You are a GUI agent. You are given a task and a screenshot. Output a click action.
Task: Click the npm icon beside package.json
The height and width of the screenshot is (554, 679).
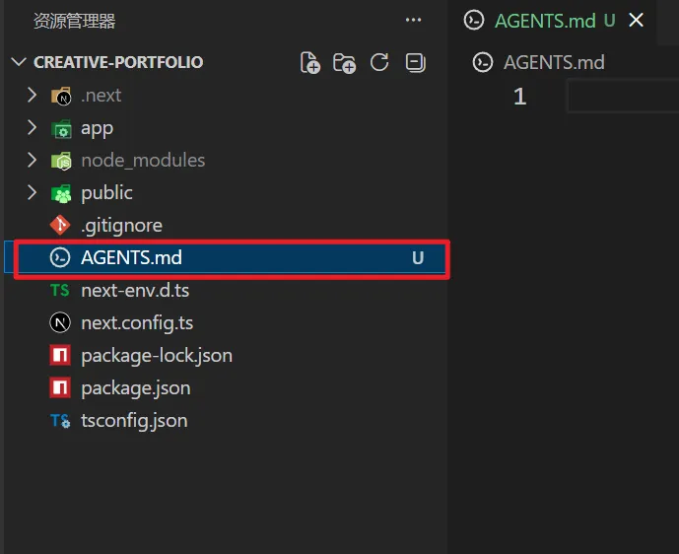tap(60, 387)
